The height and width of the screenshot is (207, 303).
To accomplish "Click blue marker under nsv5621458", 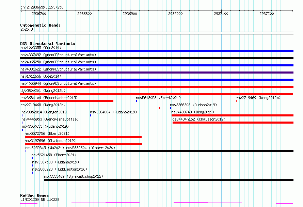I will click(x=32, y=158).
